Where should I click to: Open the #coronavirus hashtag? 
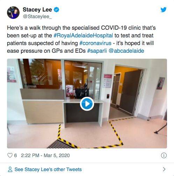coord(95,43)
